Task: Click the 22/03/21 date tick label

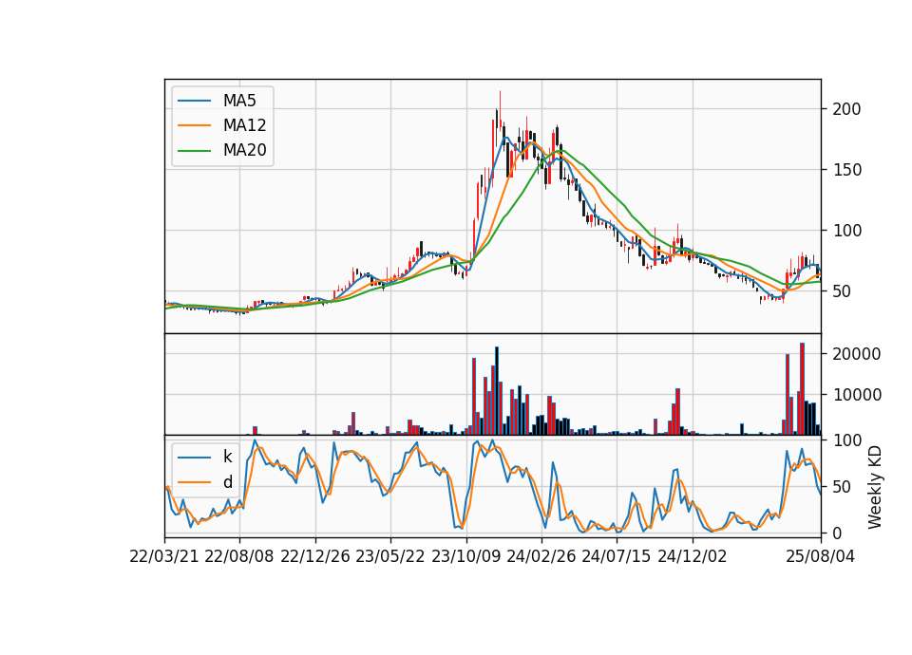Action: pos(164,557)
